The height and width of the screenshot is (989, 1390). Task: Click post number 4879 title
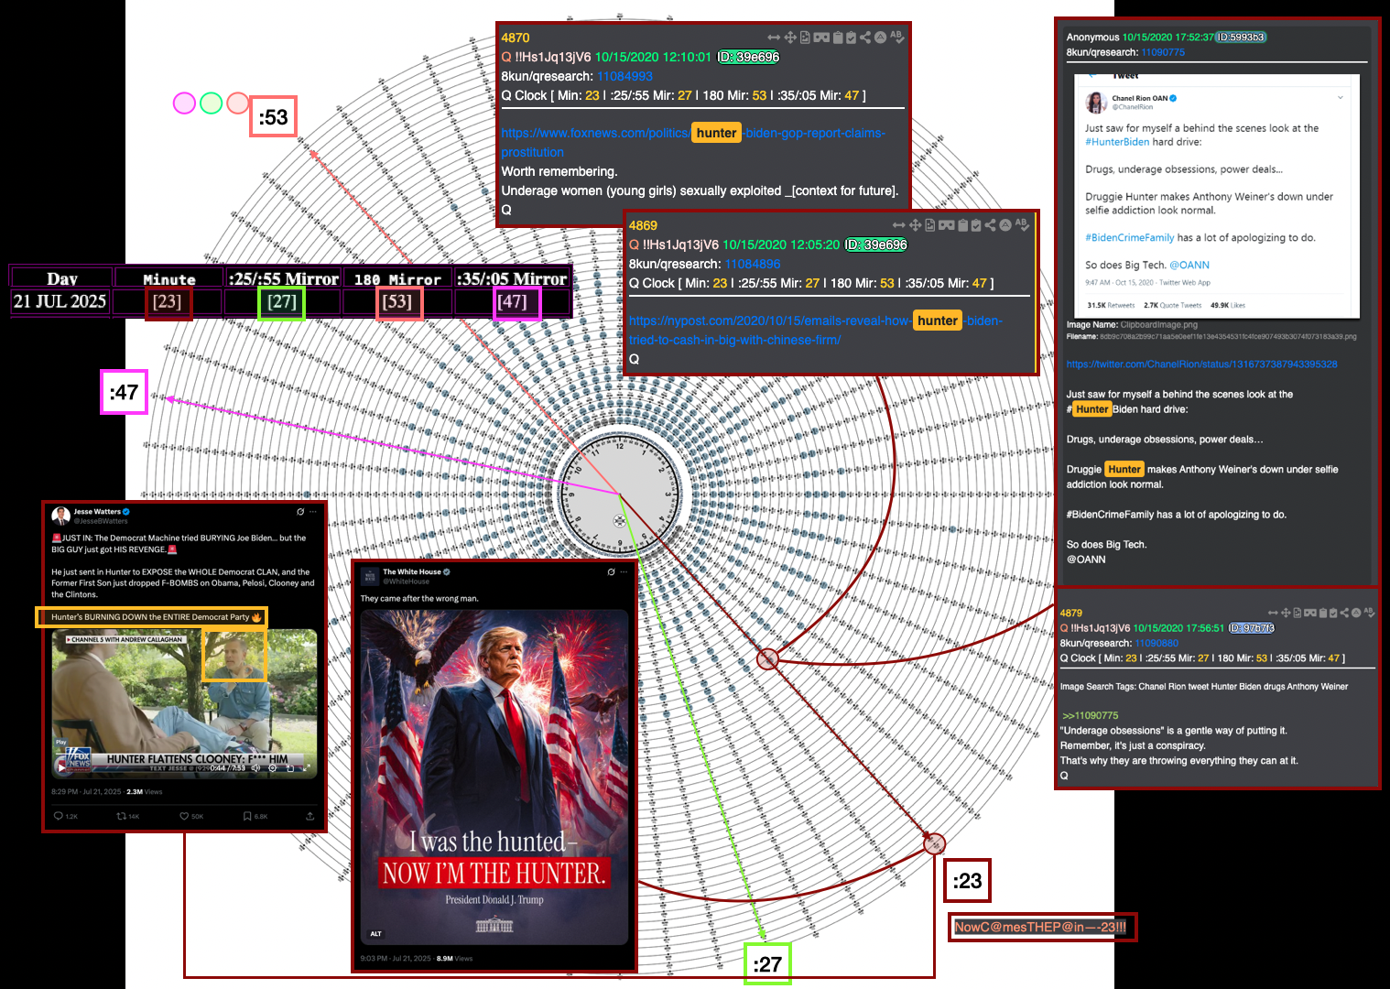tap(1070, 613)
